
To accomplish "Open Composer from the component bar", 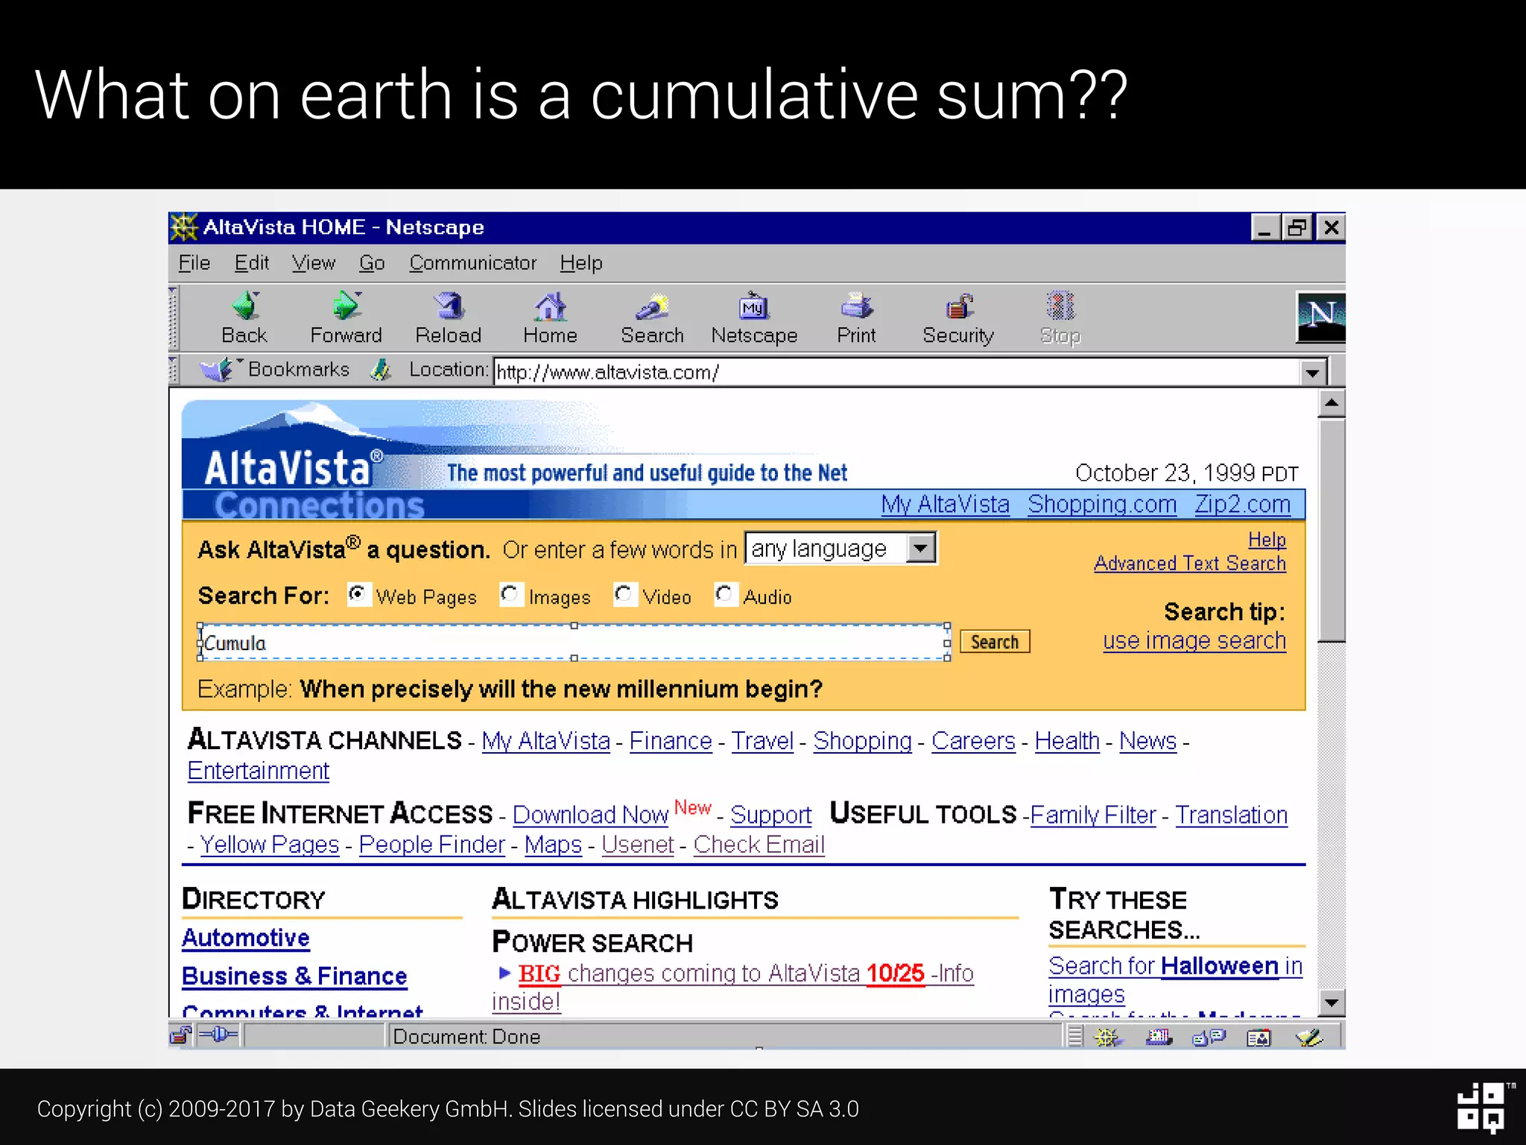I will pos(1309,1037).
